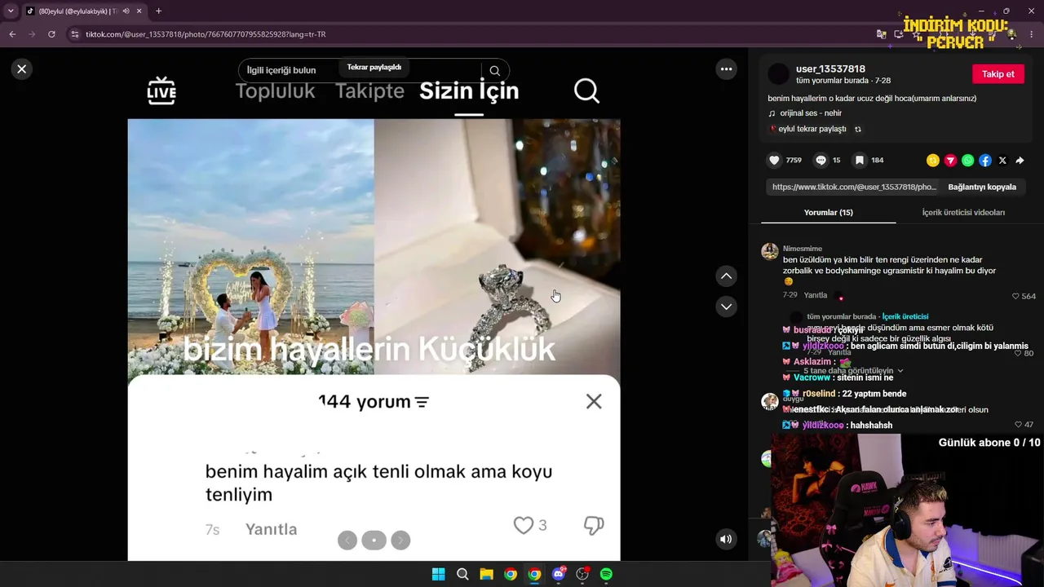Click the eylul tekrar paylaştı repost label
1044x587 pixels.
tap(812, 129)
